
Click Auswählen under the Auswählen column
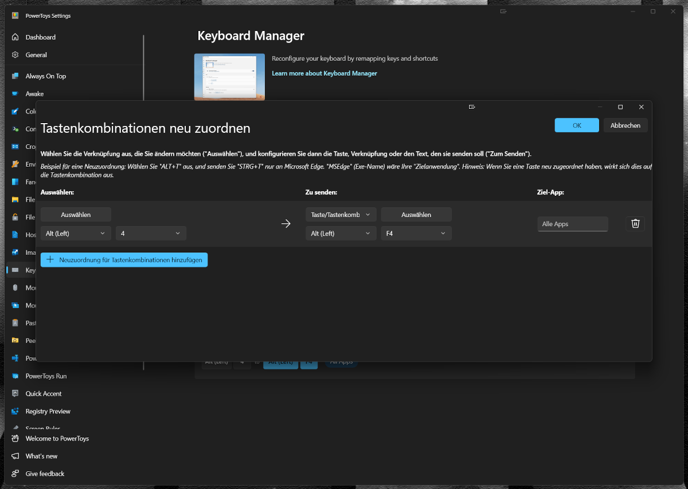click(76, 215)
